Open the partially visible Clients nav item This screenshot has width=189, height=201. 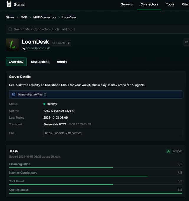coord(185,4)
